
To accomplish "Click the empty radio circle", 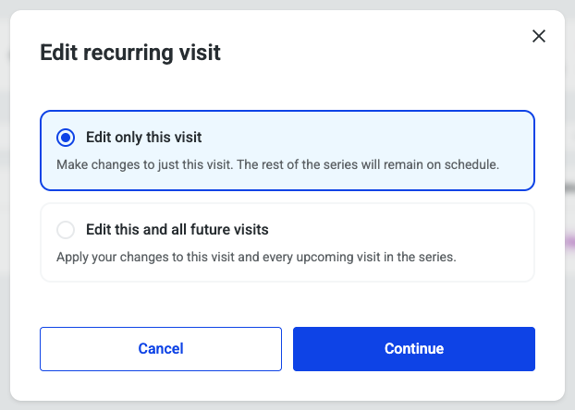I will [x=66, y=230].
